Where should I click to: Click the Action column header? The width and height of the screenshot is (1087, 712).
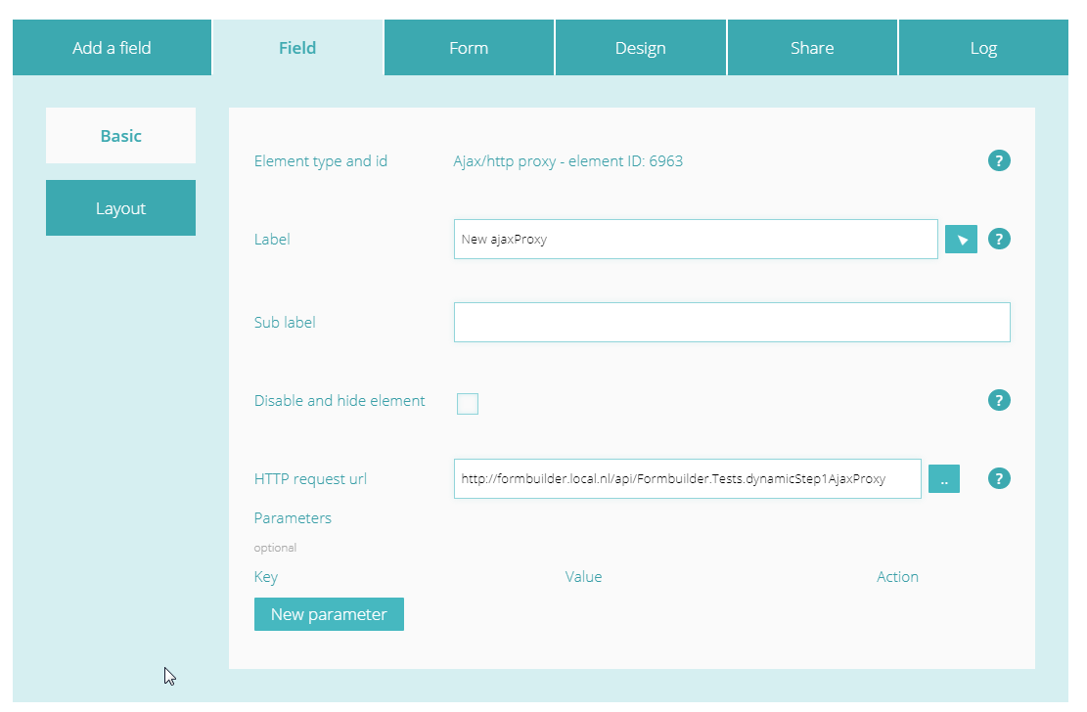pyautogui.click(x=897, y=577)
